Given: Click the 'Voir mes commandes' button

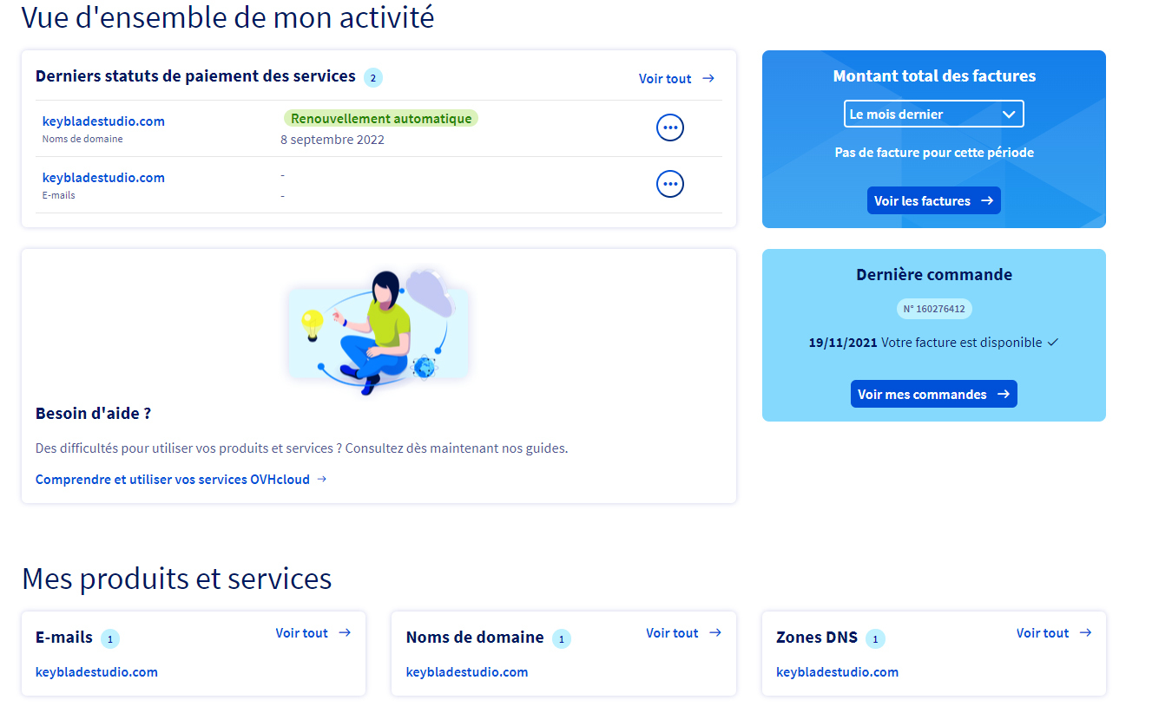Looking at the screenshot, I should 933,394.
